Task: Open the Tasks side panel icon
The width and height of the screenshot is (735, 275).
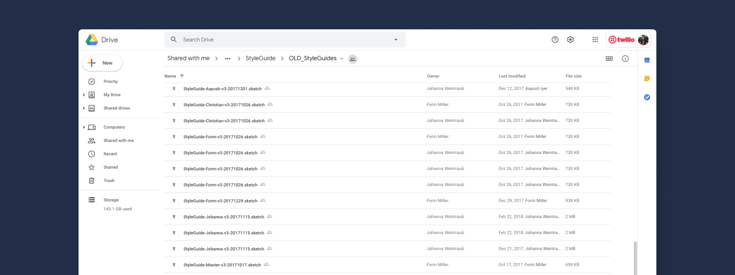Action: point(647,97)
